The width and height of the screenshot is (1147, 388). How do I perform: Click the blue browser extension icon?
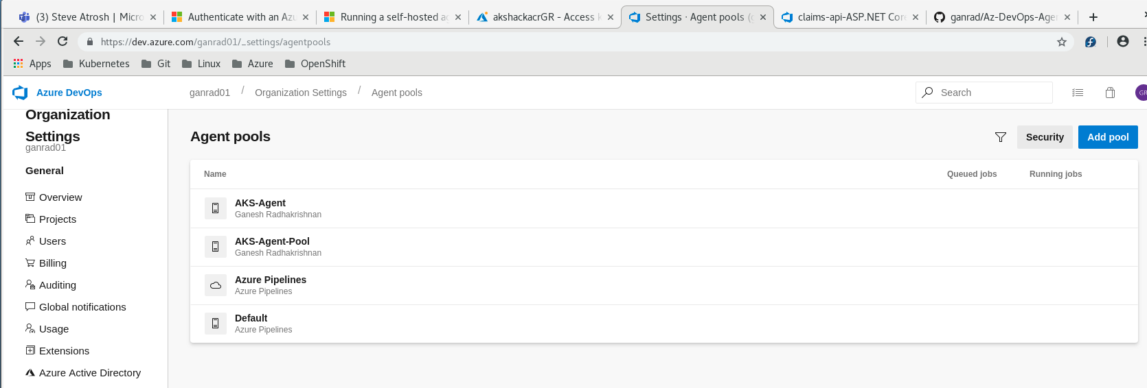point(1090,42)
